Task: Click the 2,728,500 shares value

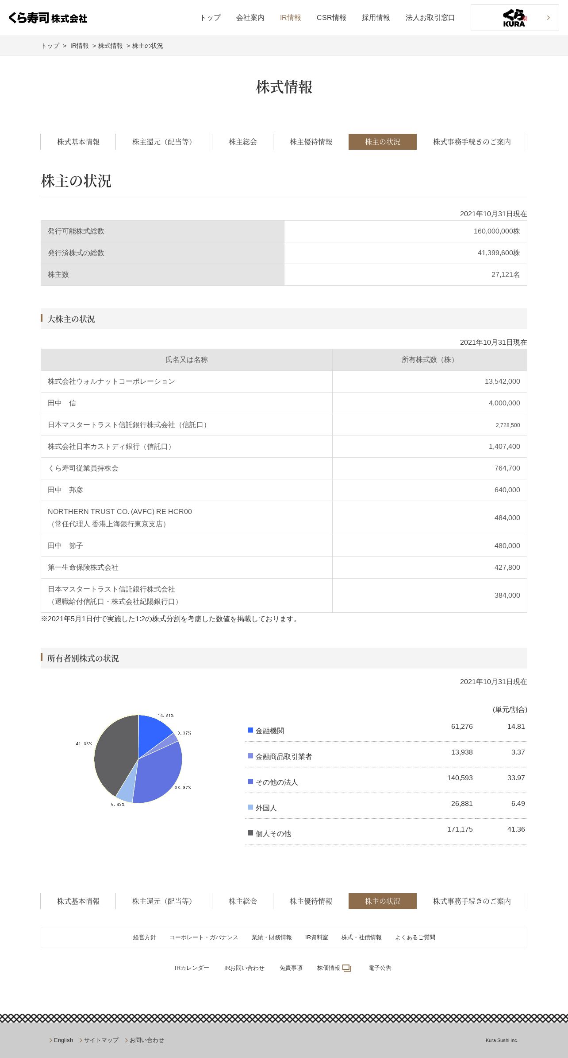Action: tap(508, 425)
